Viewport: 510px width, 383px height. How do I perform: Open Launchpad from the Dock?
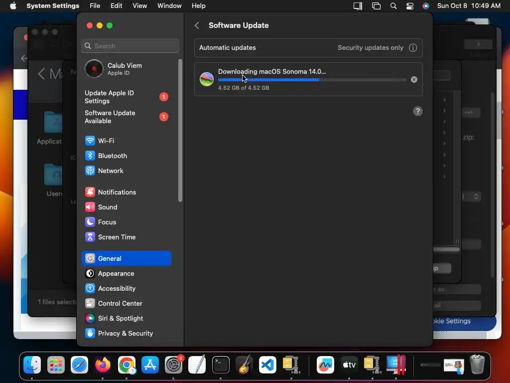pyautogui.click(x=56, y=365)
